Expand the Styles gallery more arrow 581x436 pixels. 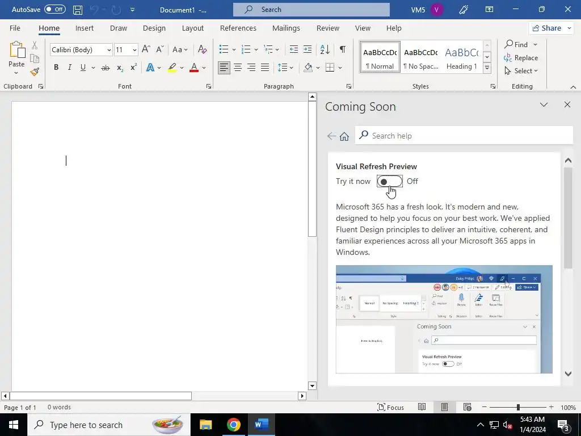pos(487,68)
